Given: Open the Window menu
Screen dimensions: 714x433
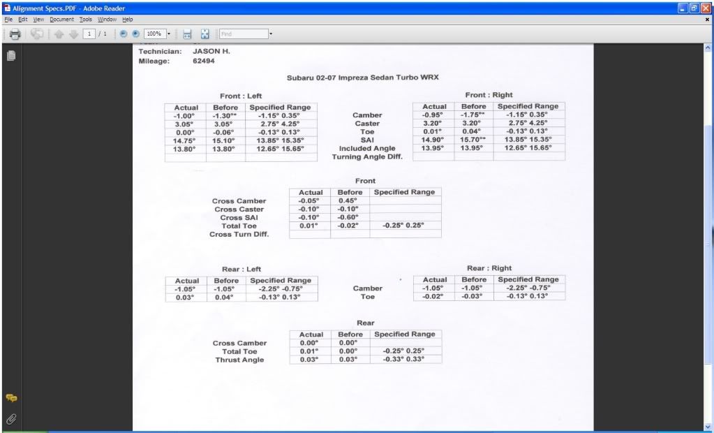Looking at the screenshot, I should pos(107,20).
